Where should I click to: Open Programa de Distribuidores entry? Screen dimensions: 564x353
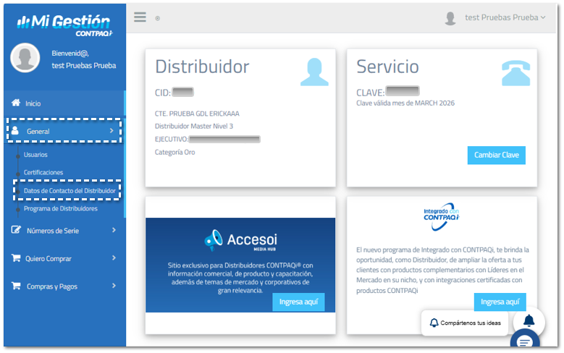(x=60, y=208)
